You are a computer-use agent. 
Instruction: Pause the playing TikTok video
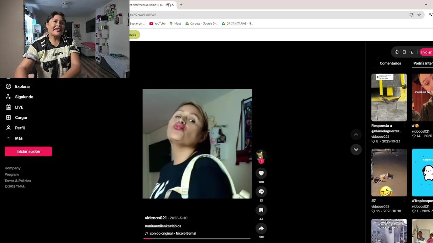point(197,144)
